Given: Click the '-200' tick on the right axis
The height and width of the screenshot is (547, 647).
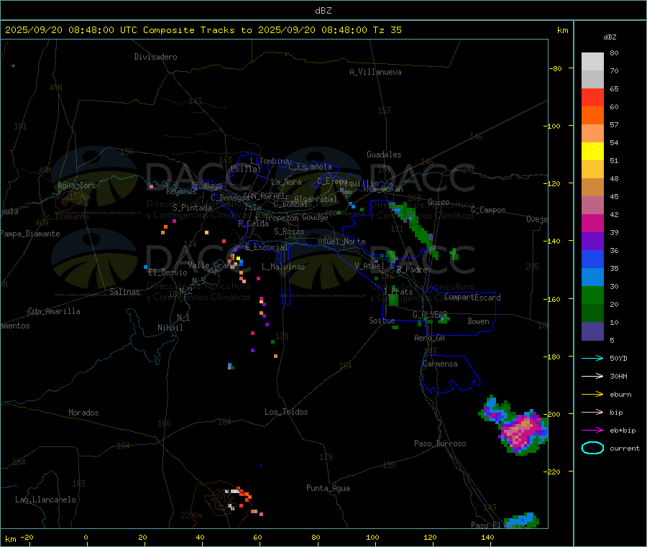Looking at the screenshot, I should [x=552, y=414].
